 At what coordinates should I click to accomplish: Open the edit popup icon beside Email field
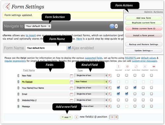[x=72, y=94]
